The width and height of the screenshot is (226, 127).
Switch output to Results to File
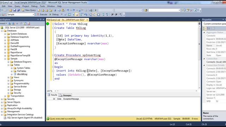pos(99,14)
